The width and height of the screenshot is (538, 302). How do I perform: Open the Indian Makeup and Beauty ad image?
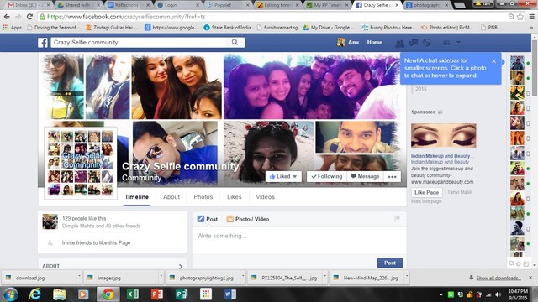click(x=444, y=136)
